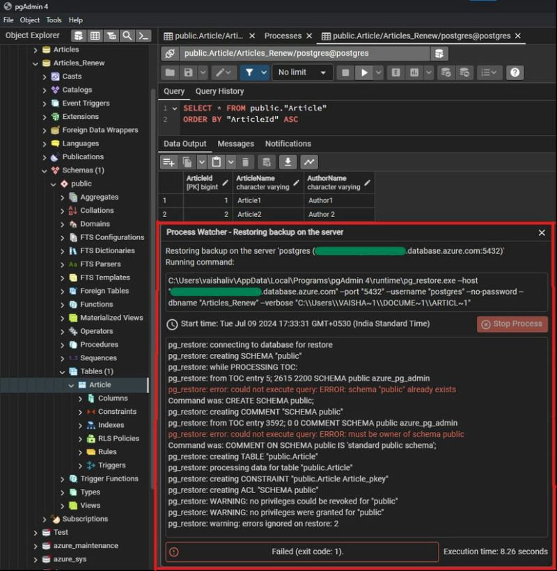Delete row with the trash icon

point(246,161)
